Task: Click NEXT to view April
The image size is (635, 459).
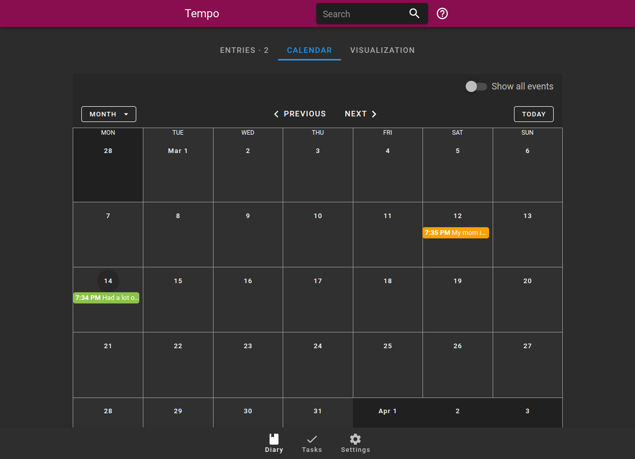Action: (356, 114)
